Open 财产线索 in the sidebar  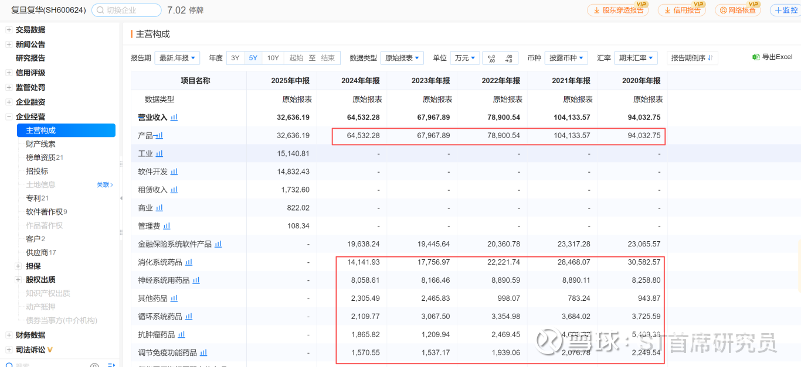pos(40,144)
